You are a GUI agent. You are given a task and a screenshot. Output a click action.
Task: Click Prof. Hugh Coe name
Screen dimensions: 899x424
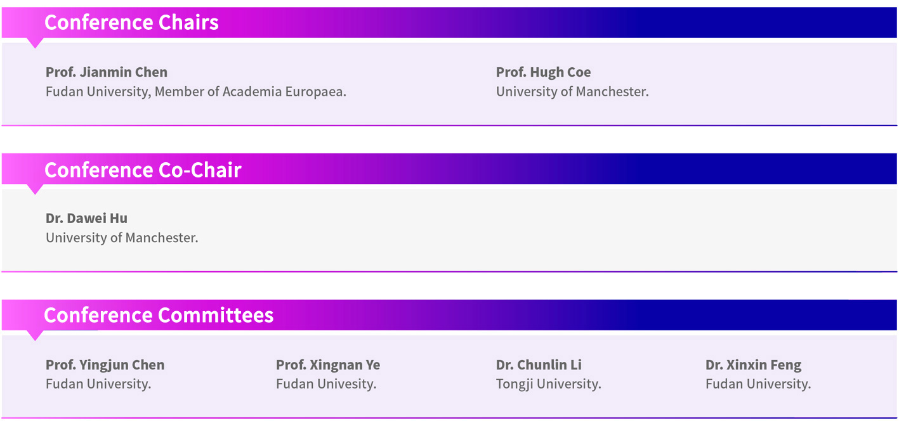[x=543, y=72]
